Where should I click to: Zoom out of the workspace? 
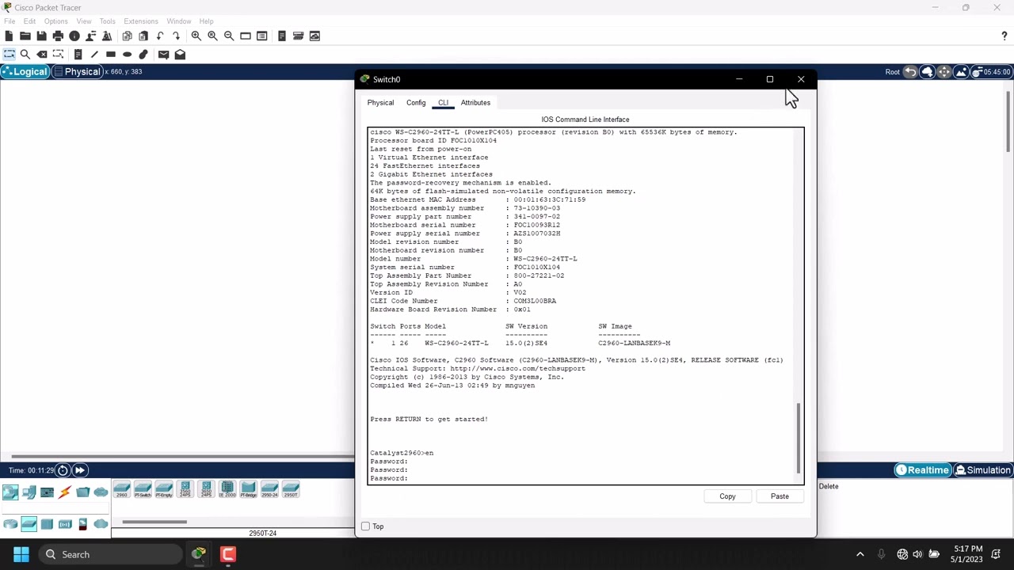click(229, 36)
